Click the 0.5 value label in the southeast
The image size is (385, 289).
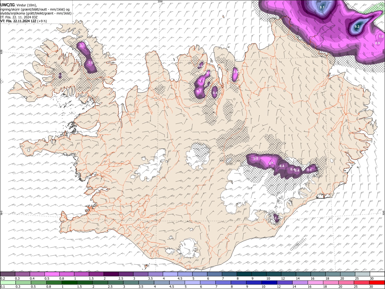point(256,158)
